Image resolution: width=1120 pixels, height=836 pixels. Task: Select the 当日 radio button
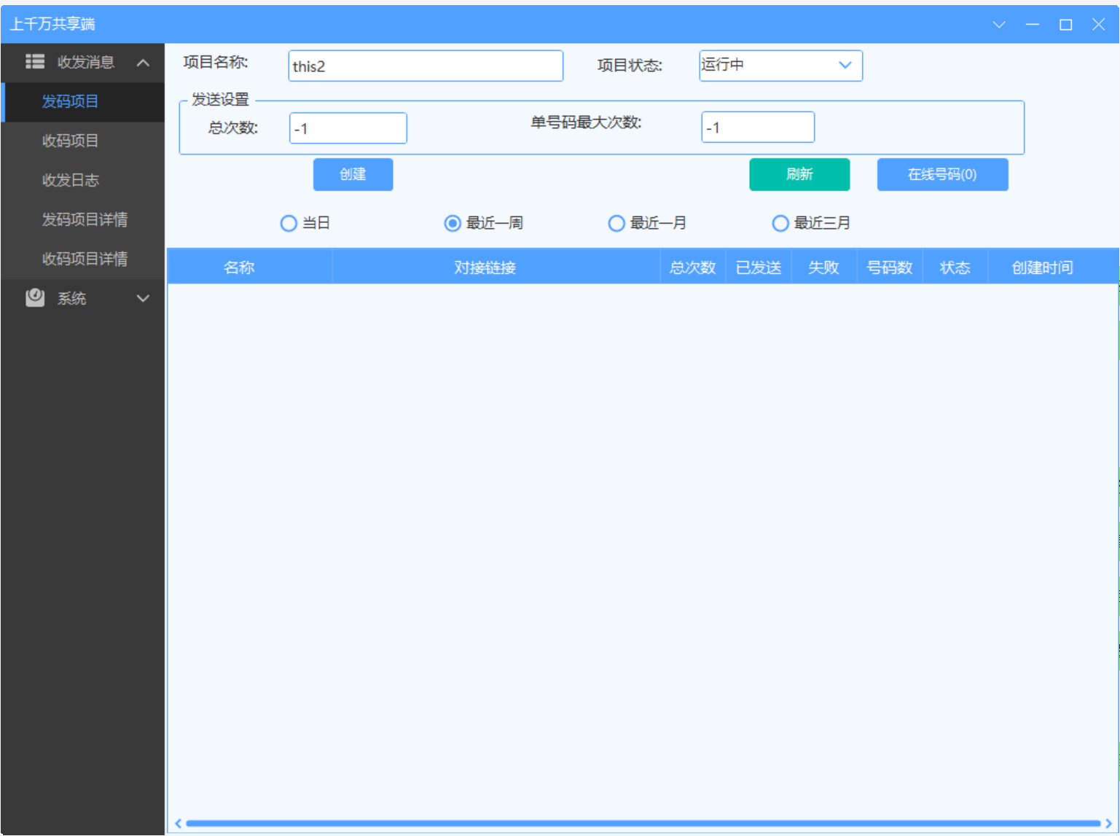pos(289,223)
